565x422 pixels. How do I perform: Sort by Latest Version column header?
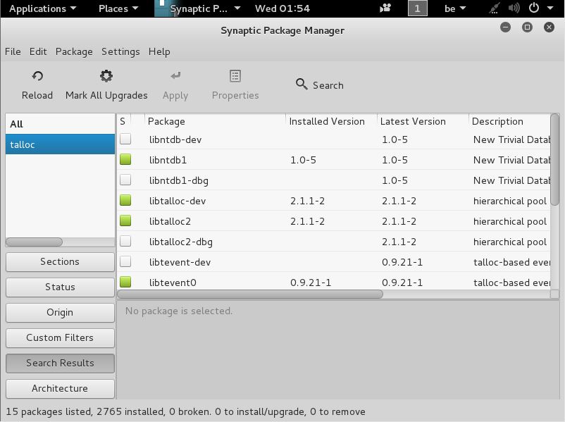[423, 121]
